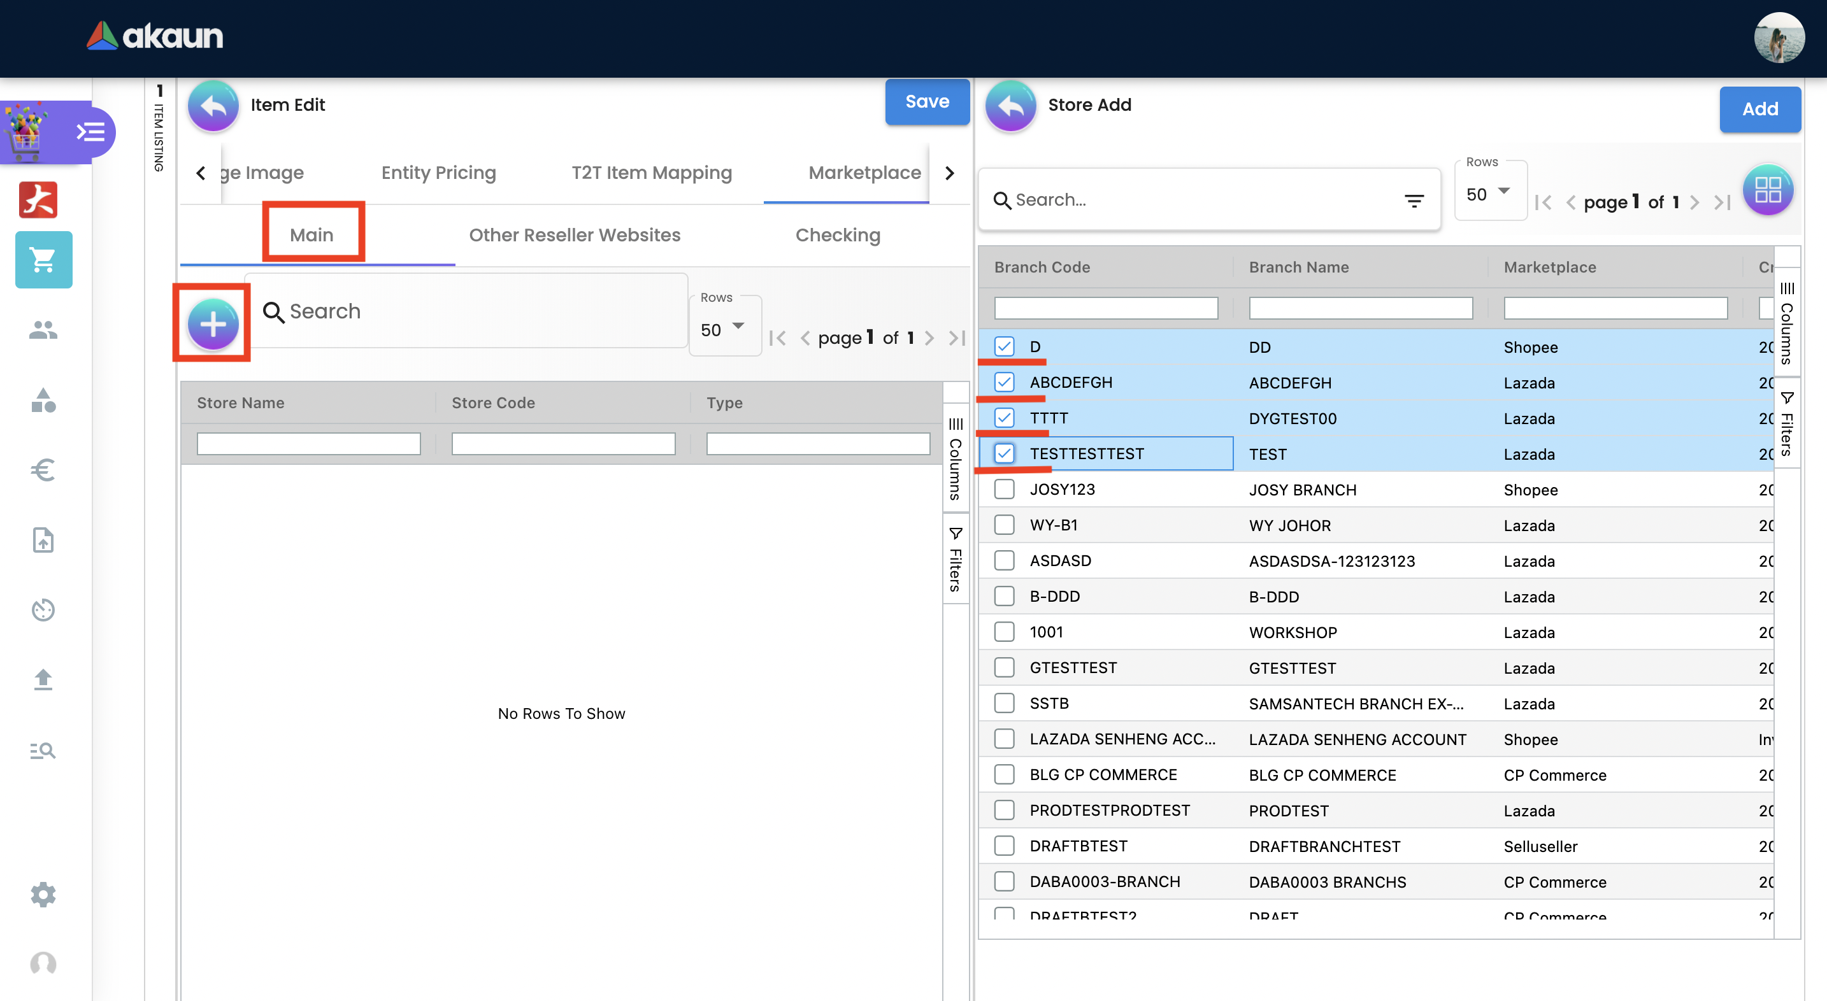Screen dimensions: 1827x1001
Task: Open the filter icon in Store Add search
Action: pyautogui.click(x=1414, y=201)
